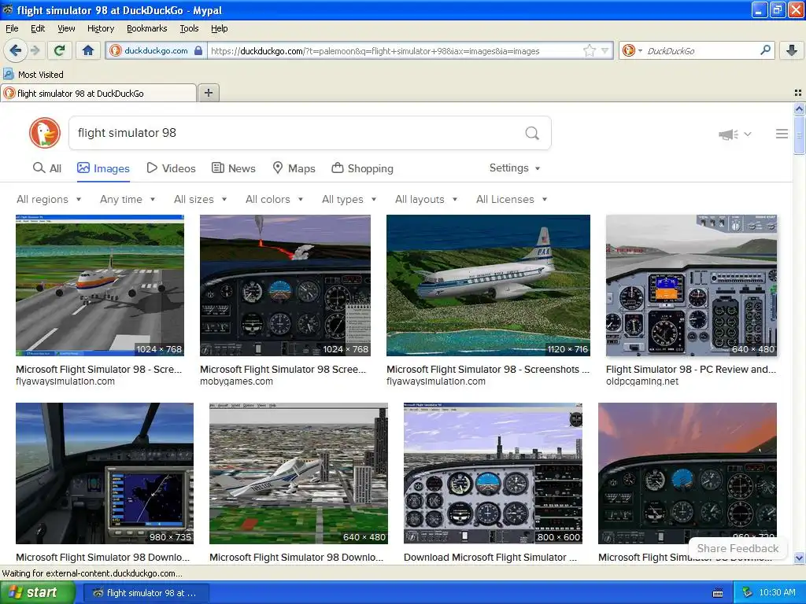Open the File menu
The image size is (806, 604).
12,28
